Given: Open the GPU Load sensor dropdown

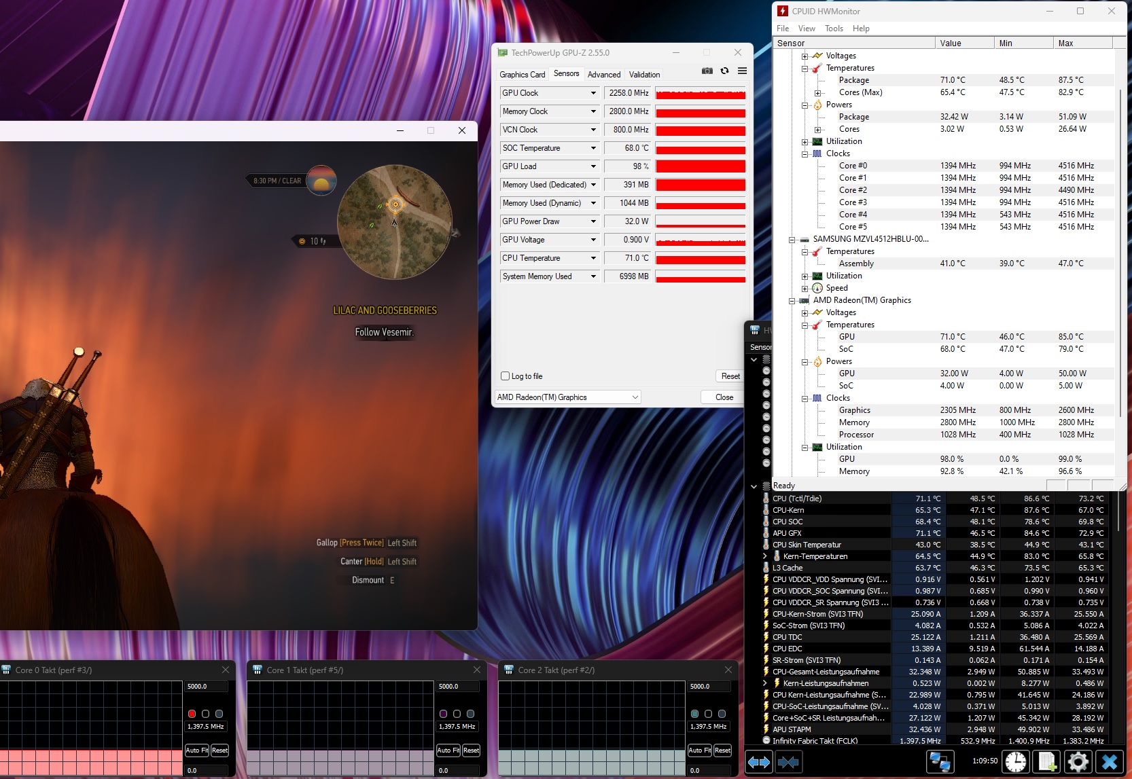Looking at the screenshot, I should (593, 166).
